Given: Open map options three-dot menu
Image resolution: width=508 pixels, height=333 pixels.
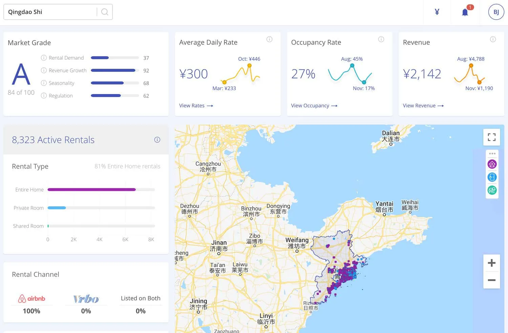Looking at the screenshot, I should pyautogui.click(x=492, y=154).
